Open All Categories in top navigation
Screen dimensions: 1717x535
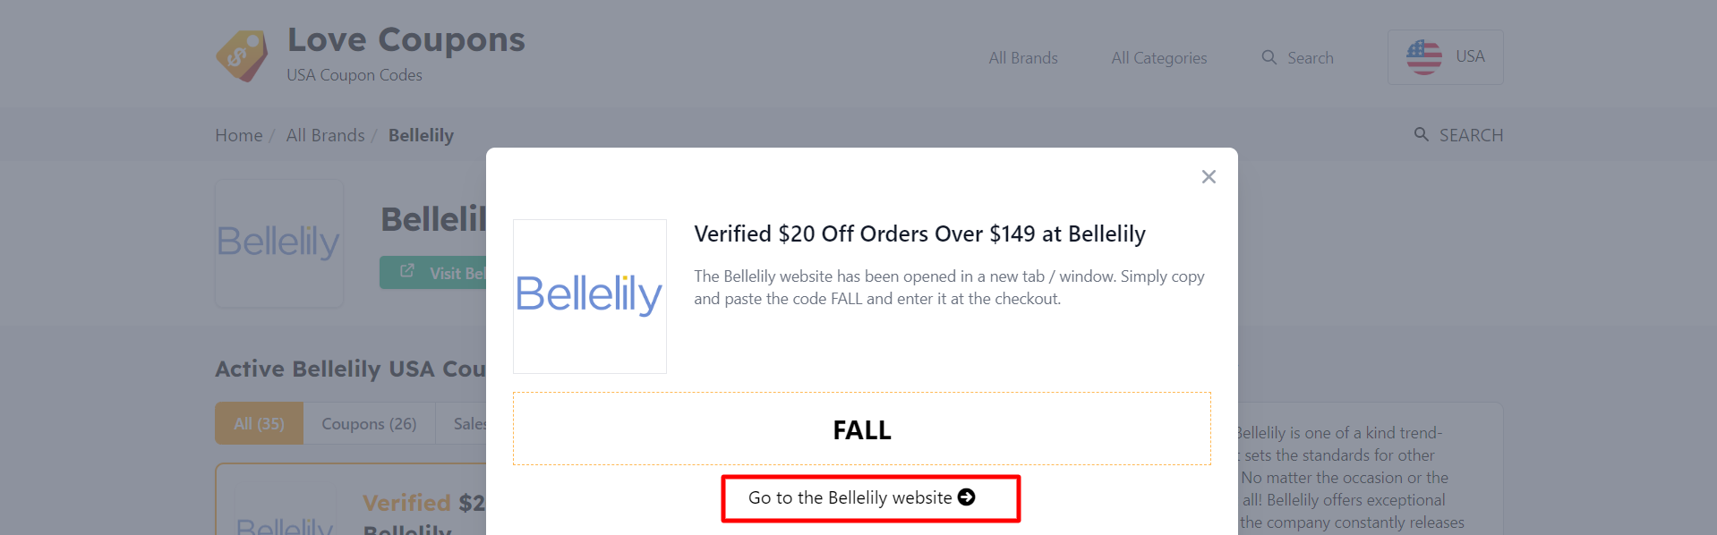click(x=1159, y=58)
